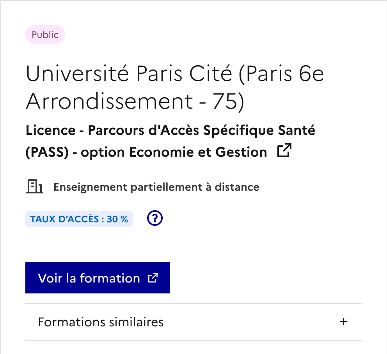Click the Public badge
This screenshot has width=387, height=354.
pos(45,35)
